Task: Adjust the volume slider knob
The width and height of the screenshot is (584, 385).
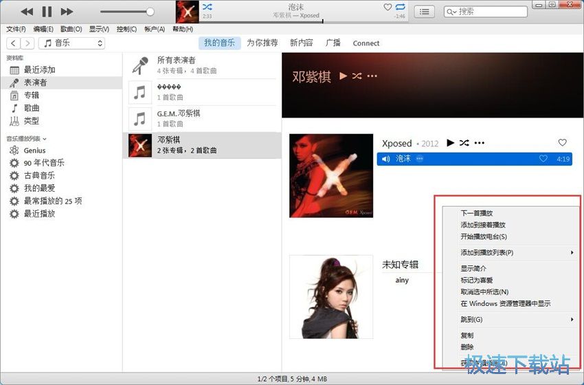Action: click(150, 12)
